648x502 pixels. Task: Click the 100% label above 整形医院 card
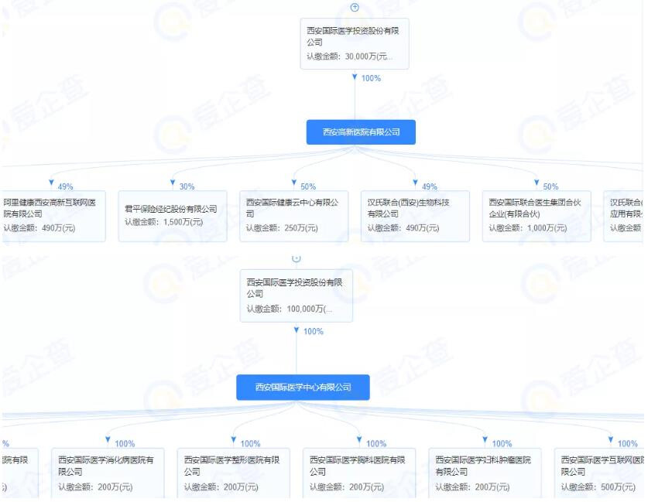click(250, 444)
